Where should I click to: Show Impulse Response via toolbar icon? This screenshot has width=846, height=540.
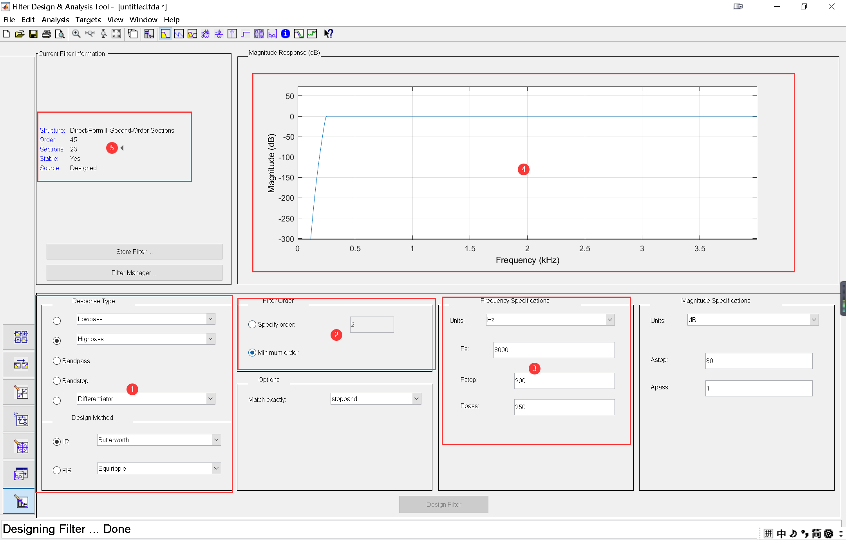coord(232,34)
